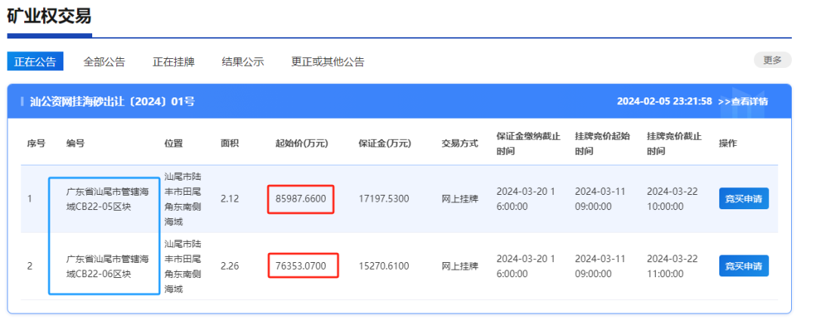Viewport: 816px width, 321px height.
Task: Go to the 结果公示 tab
Action: point(243,62)
